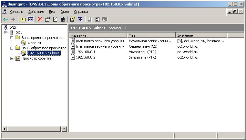Expand the Просмотр событий node

pyautogui.click(x=12, y=58)
